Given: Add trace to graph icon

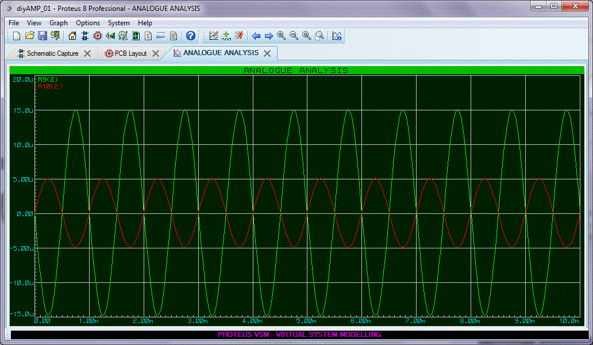Looking at the screenshot, I should 226,36.
